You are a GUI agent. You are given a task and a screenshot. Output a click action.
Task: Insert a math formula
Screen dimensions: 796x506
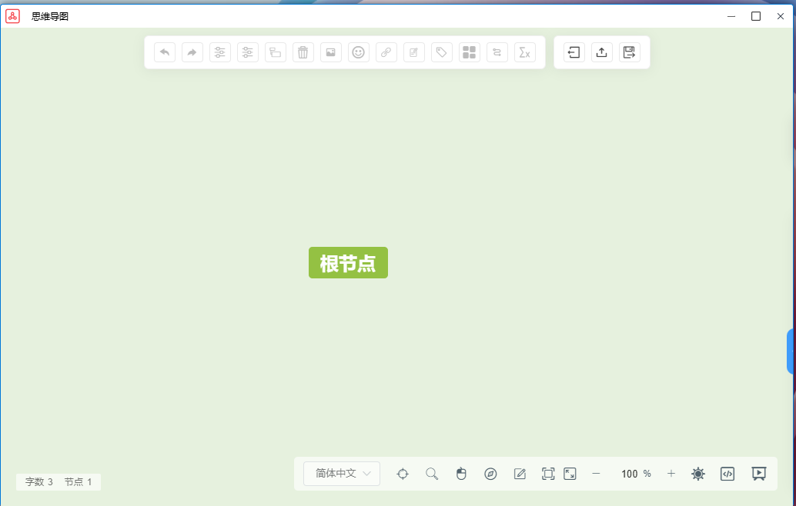(524, 52)
